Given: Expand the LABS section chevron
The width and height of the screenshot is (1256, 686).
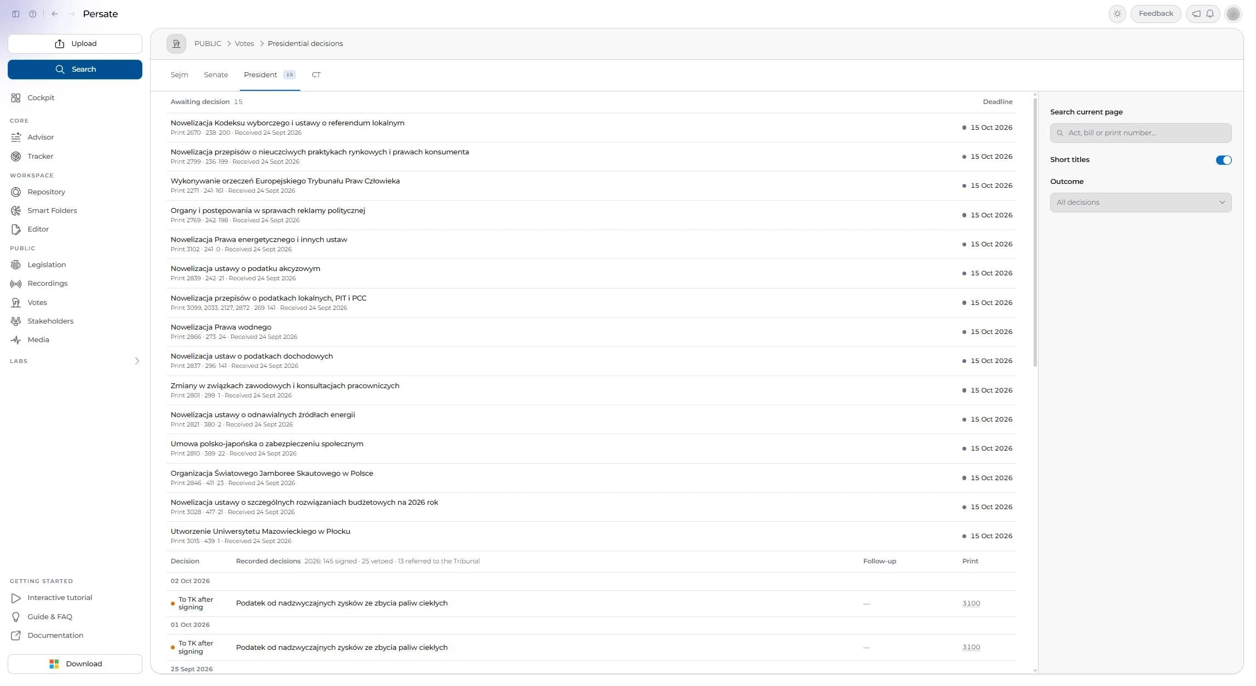Looking at the screenshot, I should coord(137,361).
